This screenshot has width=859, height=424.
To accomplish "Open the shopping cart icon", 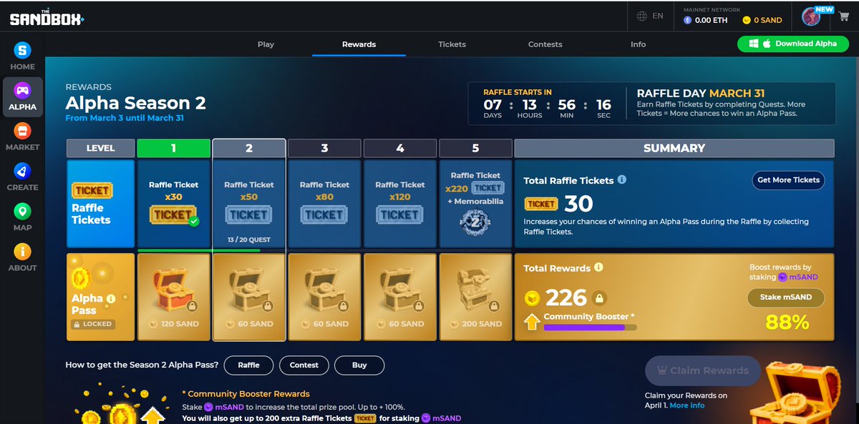I will (x=843, y=16).
